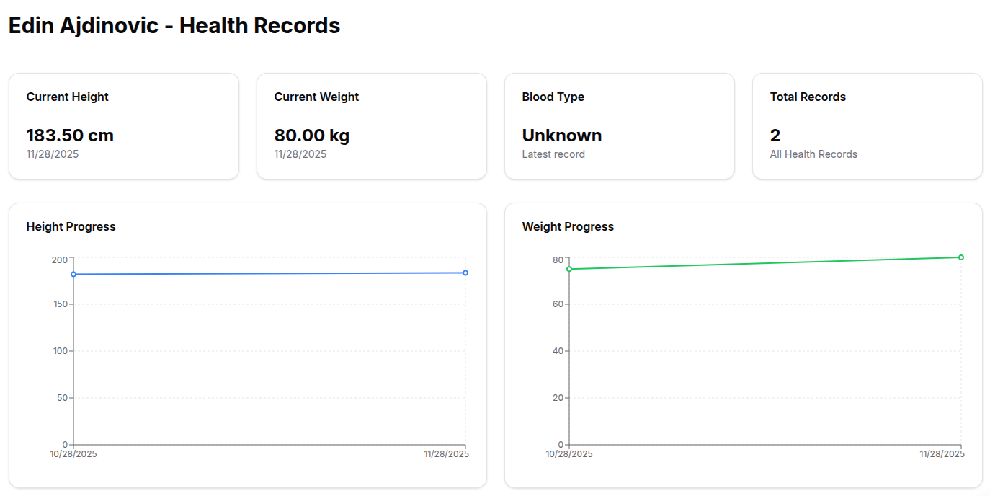Select the 183.50 cm height value

(x=70, y=136)
